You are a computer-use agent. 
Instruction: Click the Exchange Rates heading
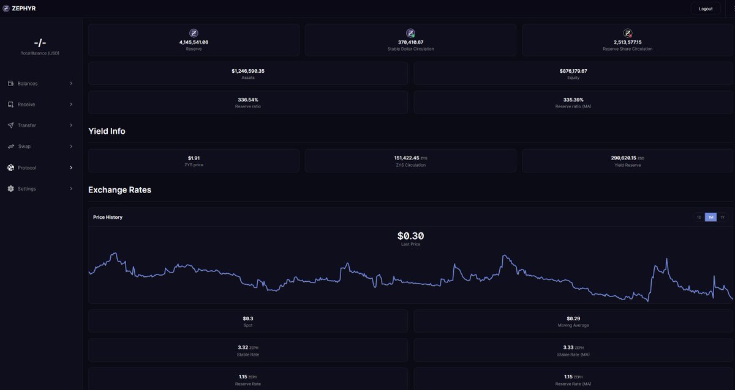point(119,189)
